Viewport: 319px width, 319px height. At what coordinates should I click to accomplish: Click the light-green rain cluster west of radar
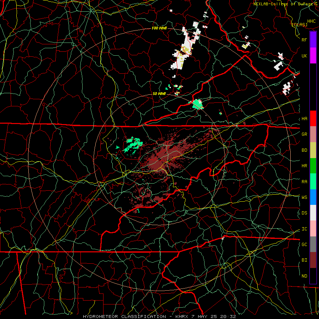click(x=133, y=145)
